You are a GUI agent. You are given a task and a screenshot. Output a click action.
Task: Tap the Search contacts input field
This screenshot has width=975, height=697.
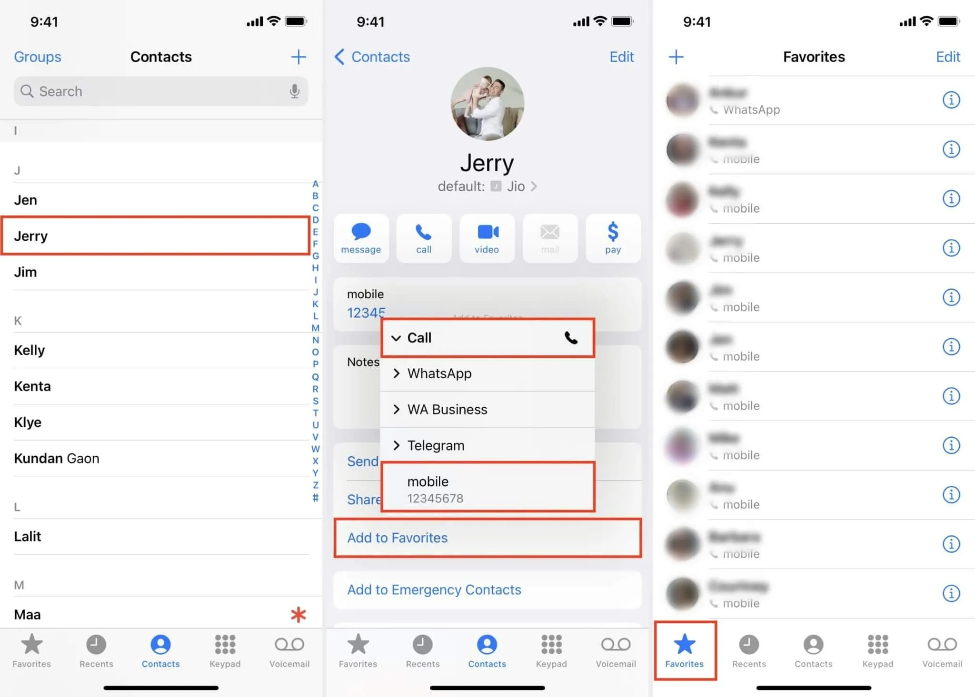(x=159, y=90)
